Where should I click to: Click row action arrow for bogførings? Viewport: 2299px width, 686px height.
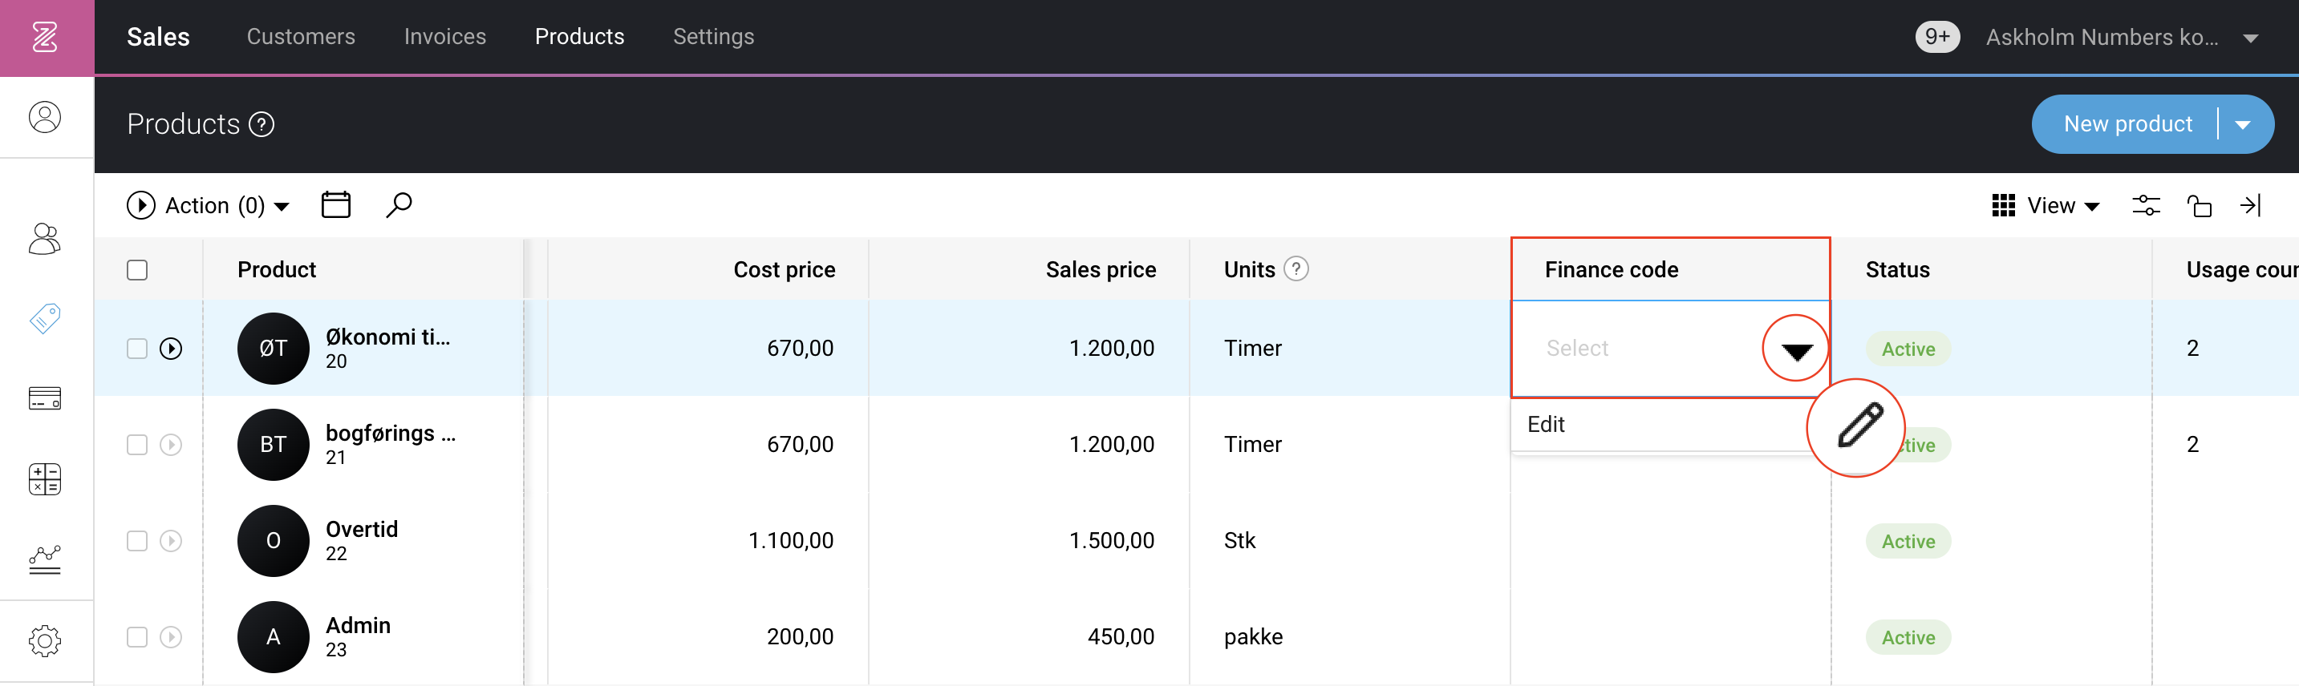(x=172, y=445)
